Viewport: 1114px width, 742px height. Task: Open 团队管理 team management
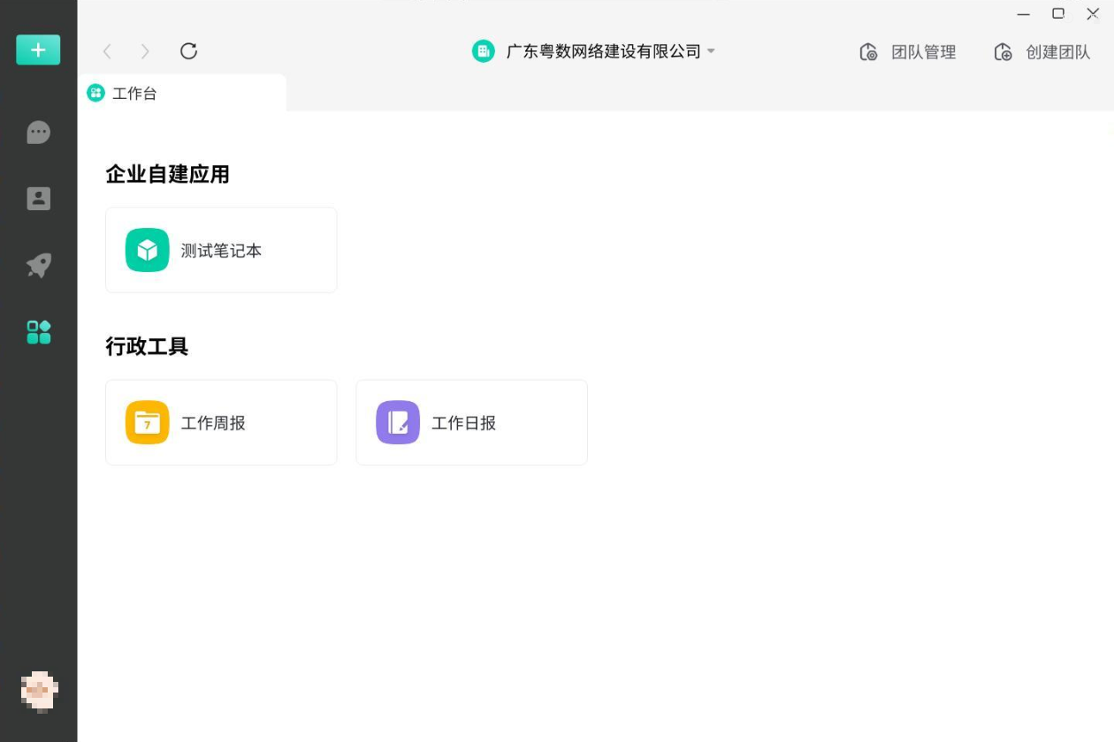908,52
